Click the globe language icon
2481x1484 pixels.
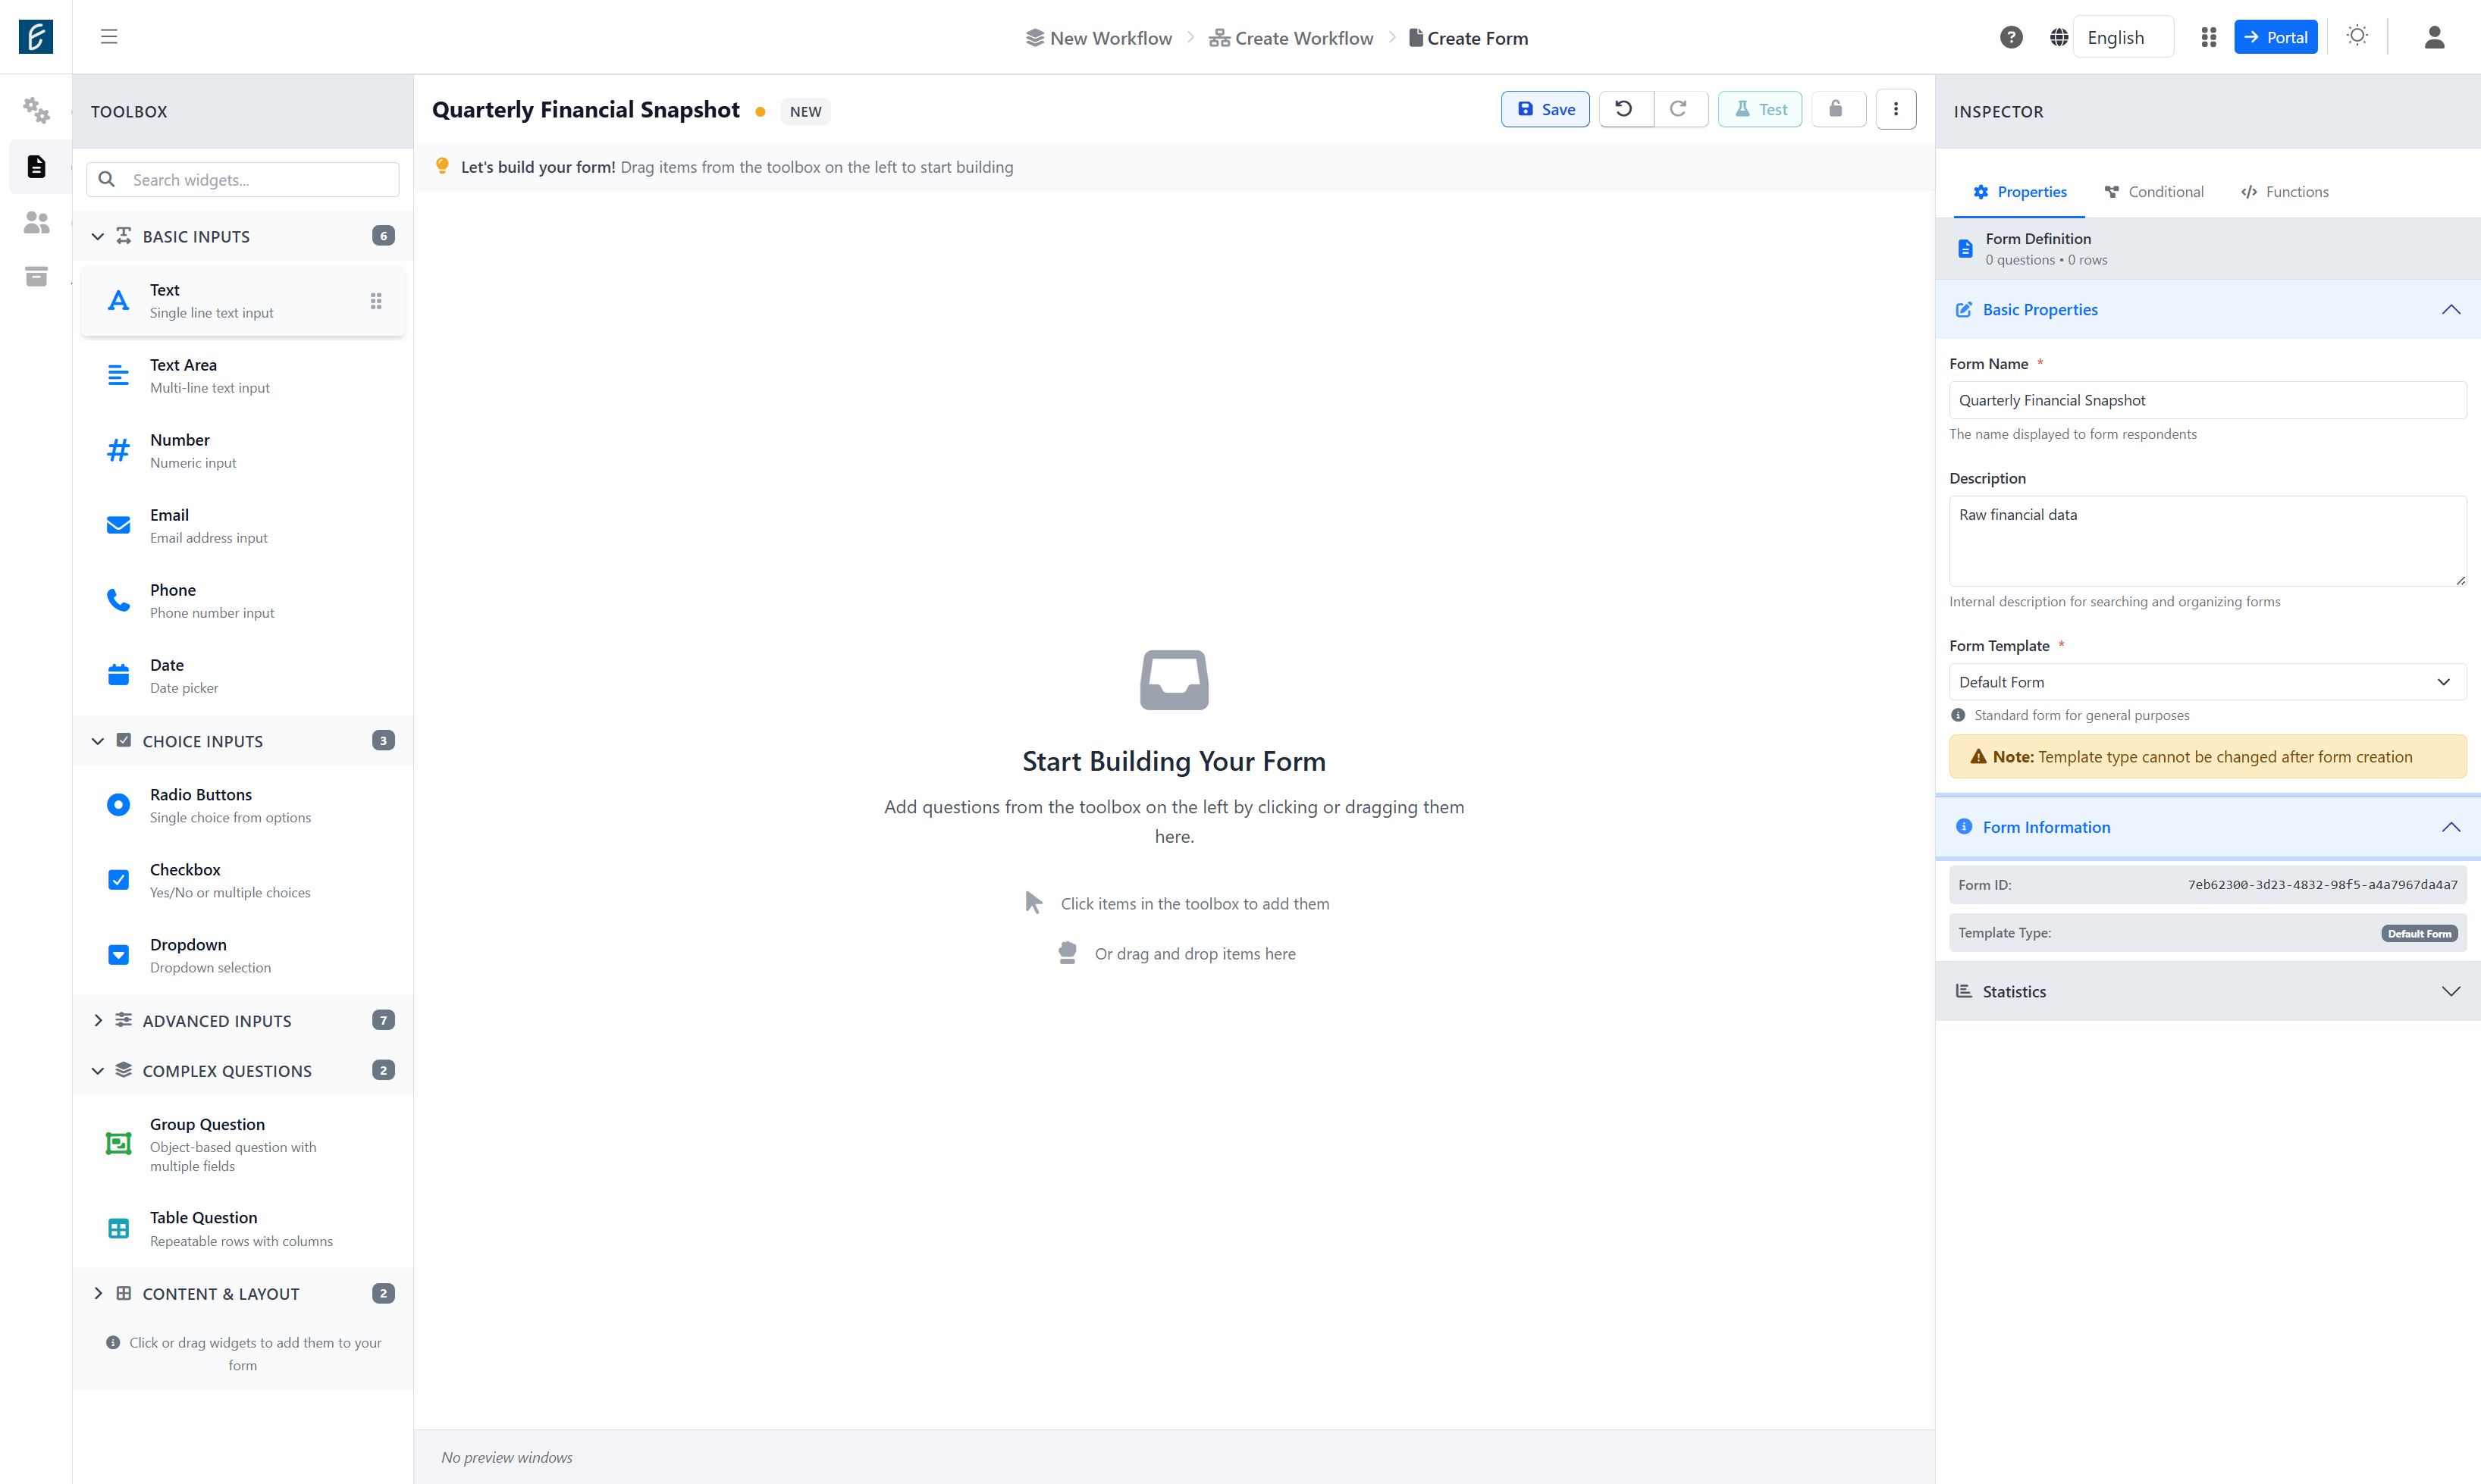tap(2059, 37)
